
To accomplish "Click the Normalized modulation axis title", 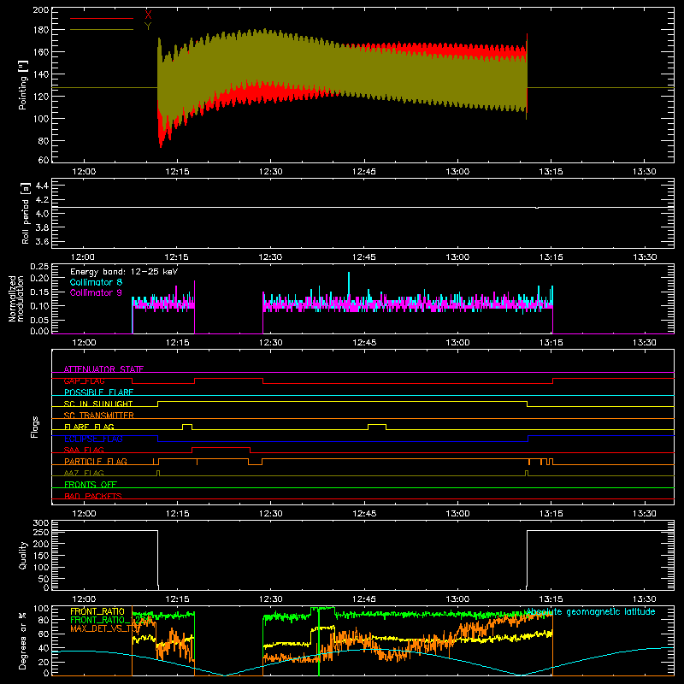I will coord(16,298).
